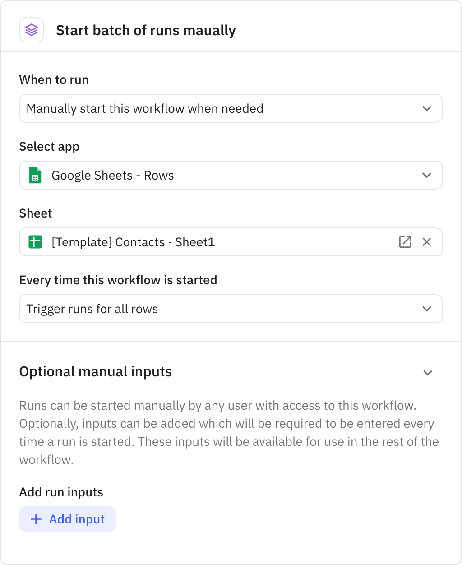Click the Optional manual inputs heading
462x565 pixels.
click(x=95, y=371)
